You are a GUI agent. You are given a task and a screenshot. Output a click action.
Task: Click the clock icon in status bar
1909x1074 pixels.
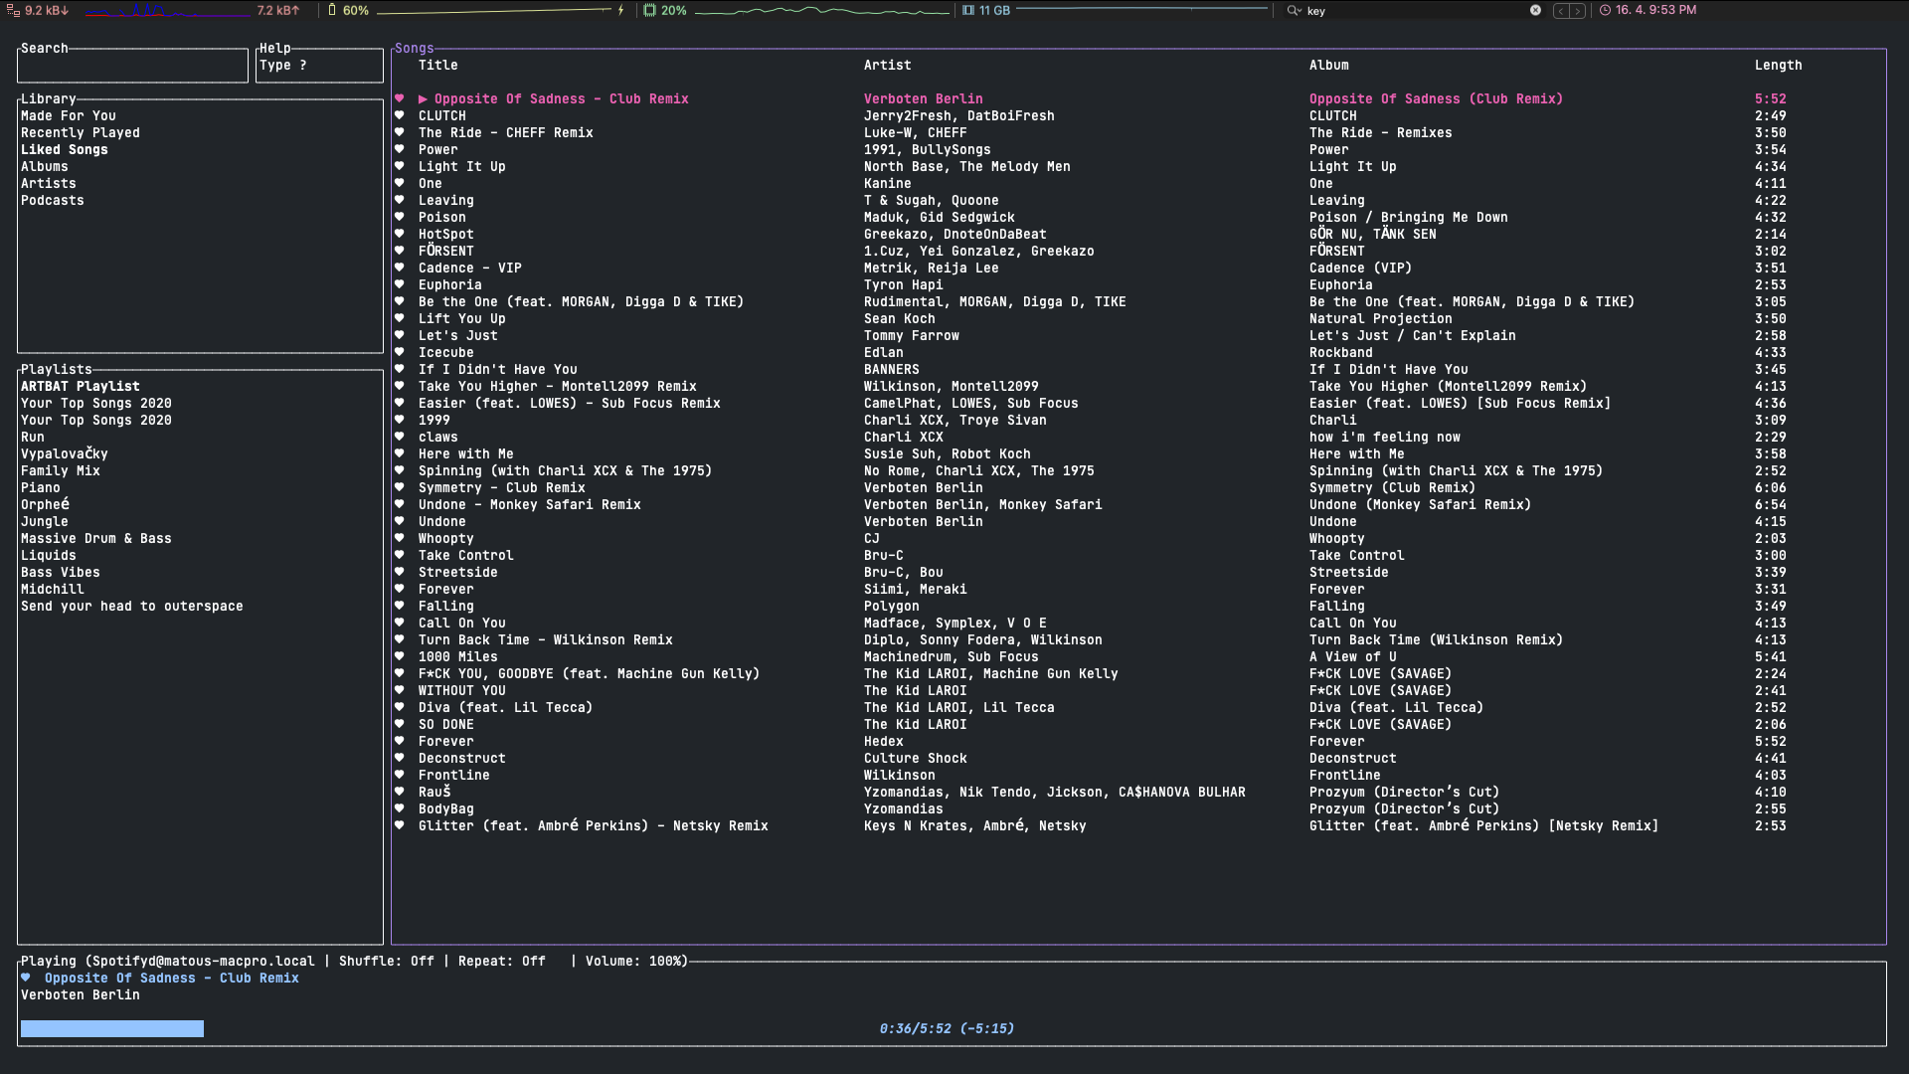pos(1605,10)
